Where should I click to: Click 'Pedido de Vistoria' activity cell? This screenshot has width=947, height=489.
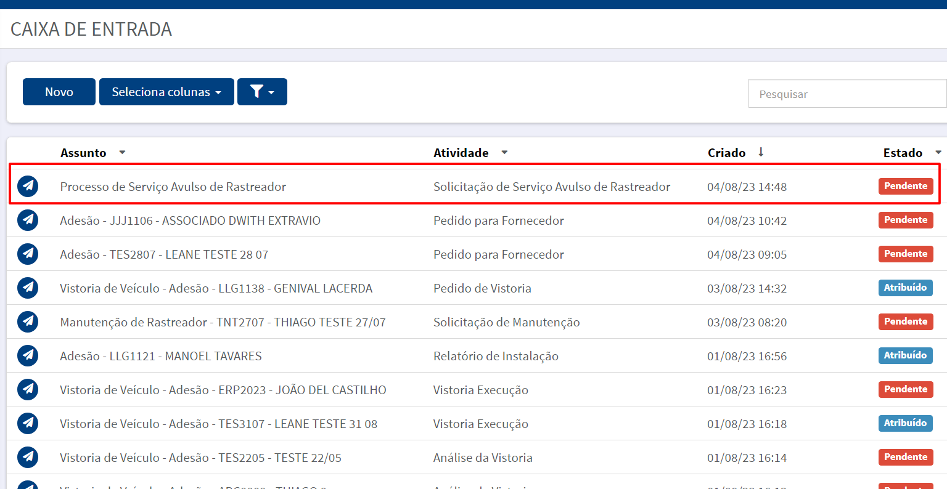point(482,288)
